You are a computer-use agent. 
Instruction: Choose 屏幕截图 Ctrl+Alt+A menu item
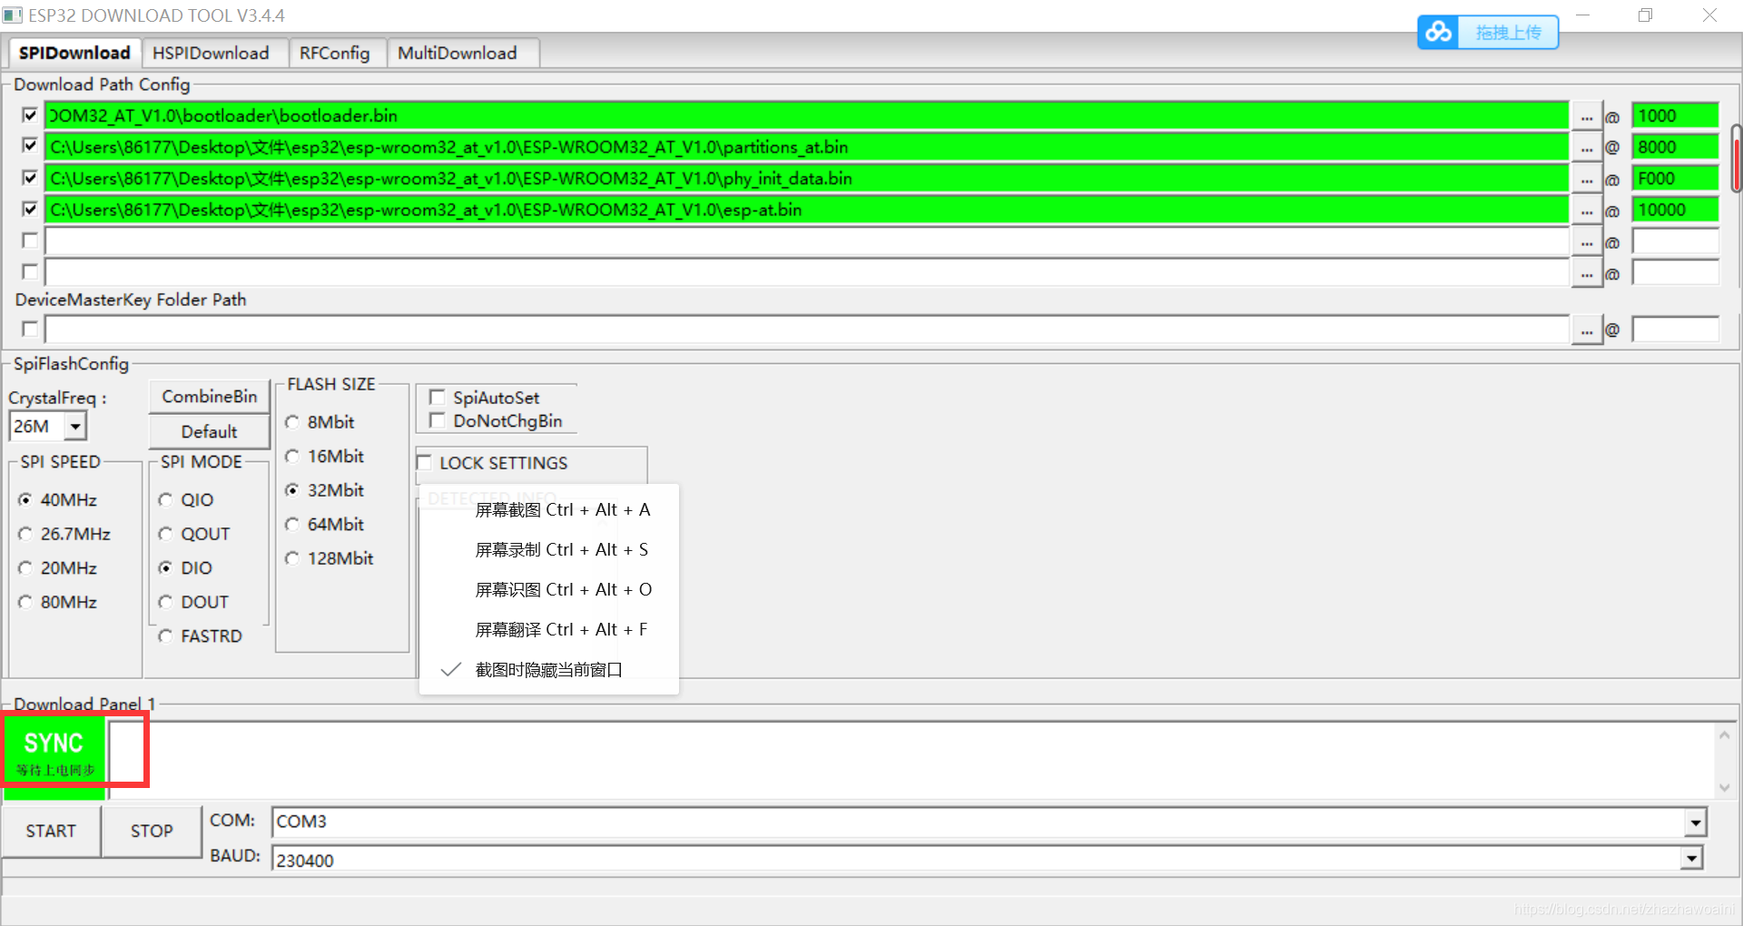point(549,510)
